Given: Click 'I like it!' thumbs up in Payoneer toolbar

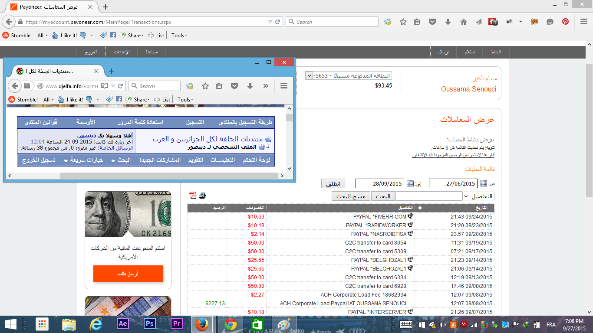Looking at the screenshot, I should 64,36.
